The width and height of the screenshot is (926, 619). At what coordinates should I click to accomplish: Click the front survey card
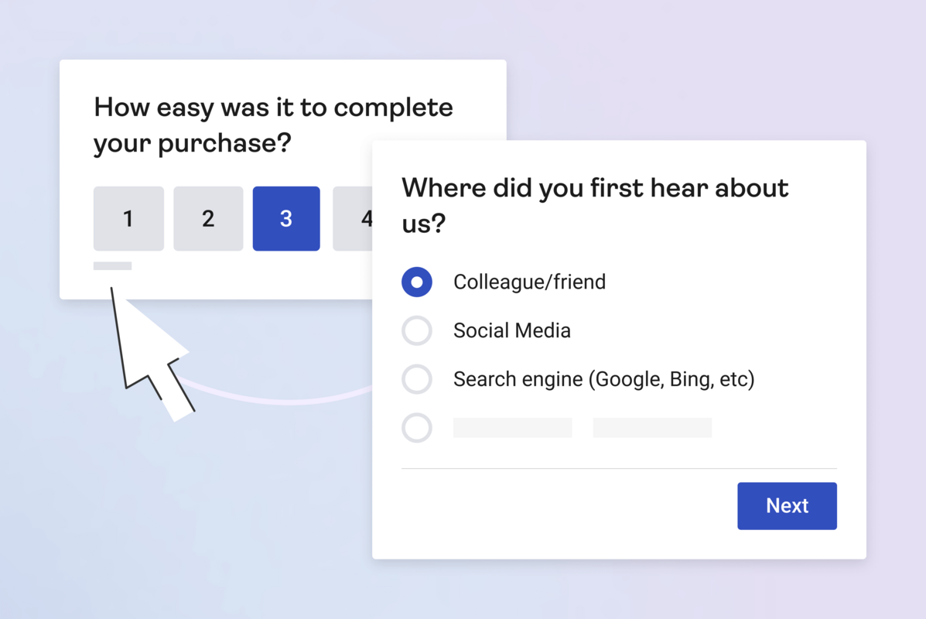tap(619, 348)
